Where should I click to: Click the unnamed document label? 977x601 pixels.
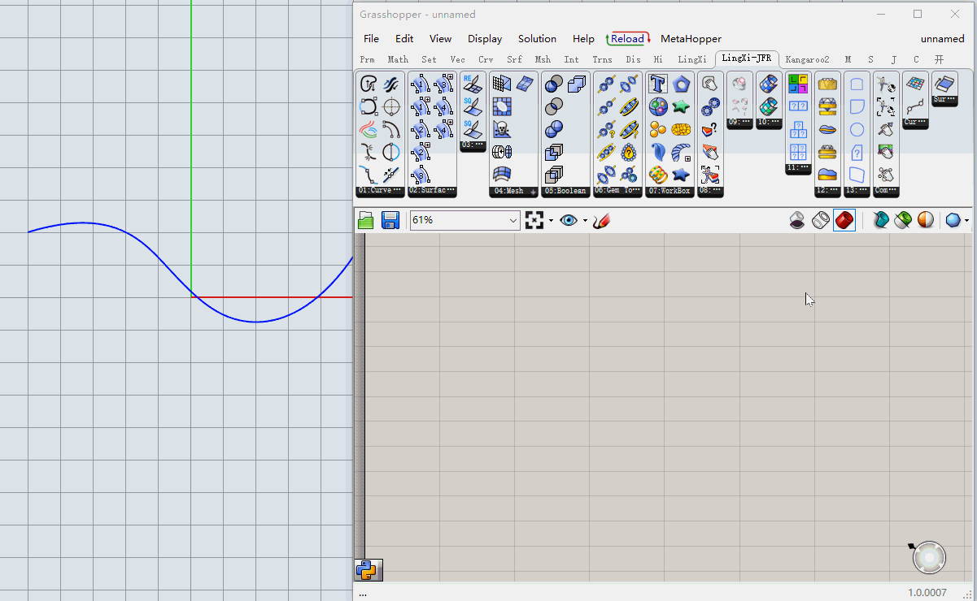click(x=942, y=39)
